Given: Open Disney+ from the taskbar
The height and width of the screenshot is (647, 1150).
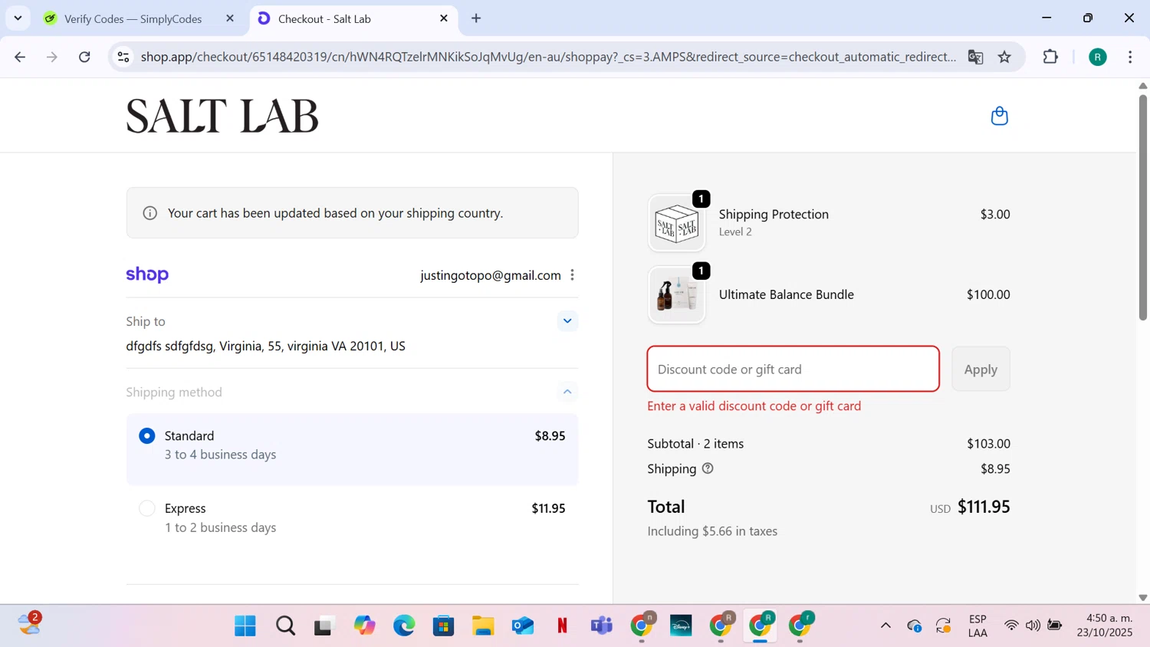Looking at the screenshot, I should pyautogui.click(x=681, y=626).
